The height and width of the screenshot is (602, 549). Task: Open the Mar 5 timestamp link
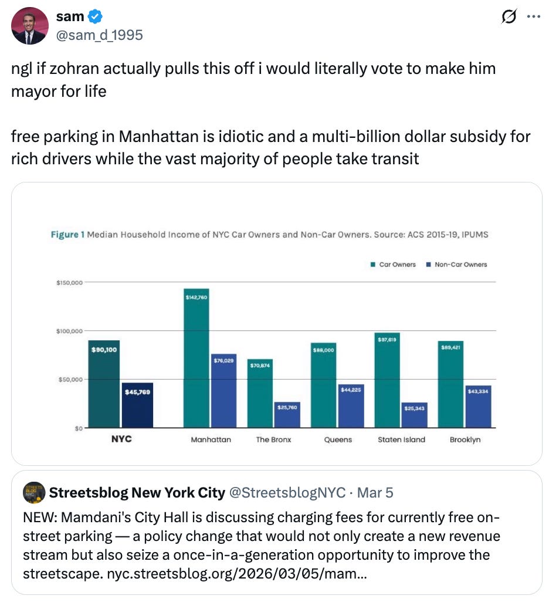point(374,492)
